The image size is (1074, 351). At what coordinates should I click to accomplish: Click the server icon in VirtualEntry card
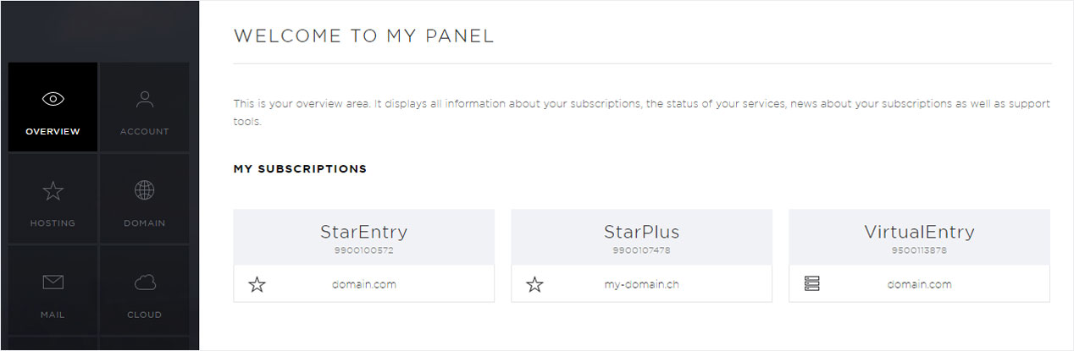pyautogui.click(x=811, y=284)
